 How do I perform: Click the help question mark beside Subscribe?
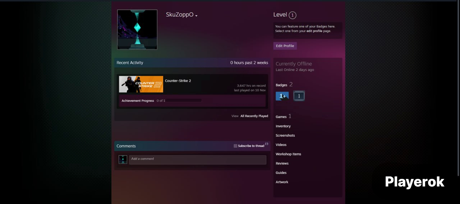(267, 144)
